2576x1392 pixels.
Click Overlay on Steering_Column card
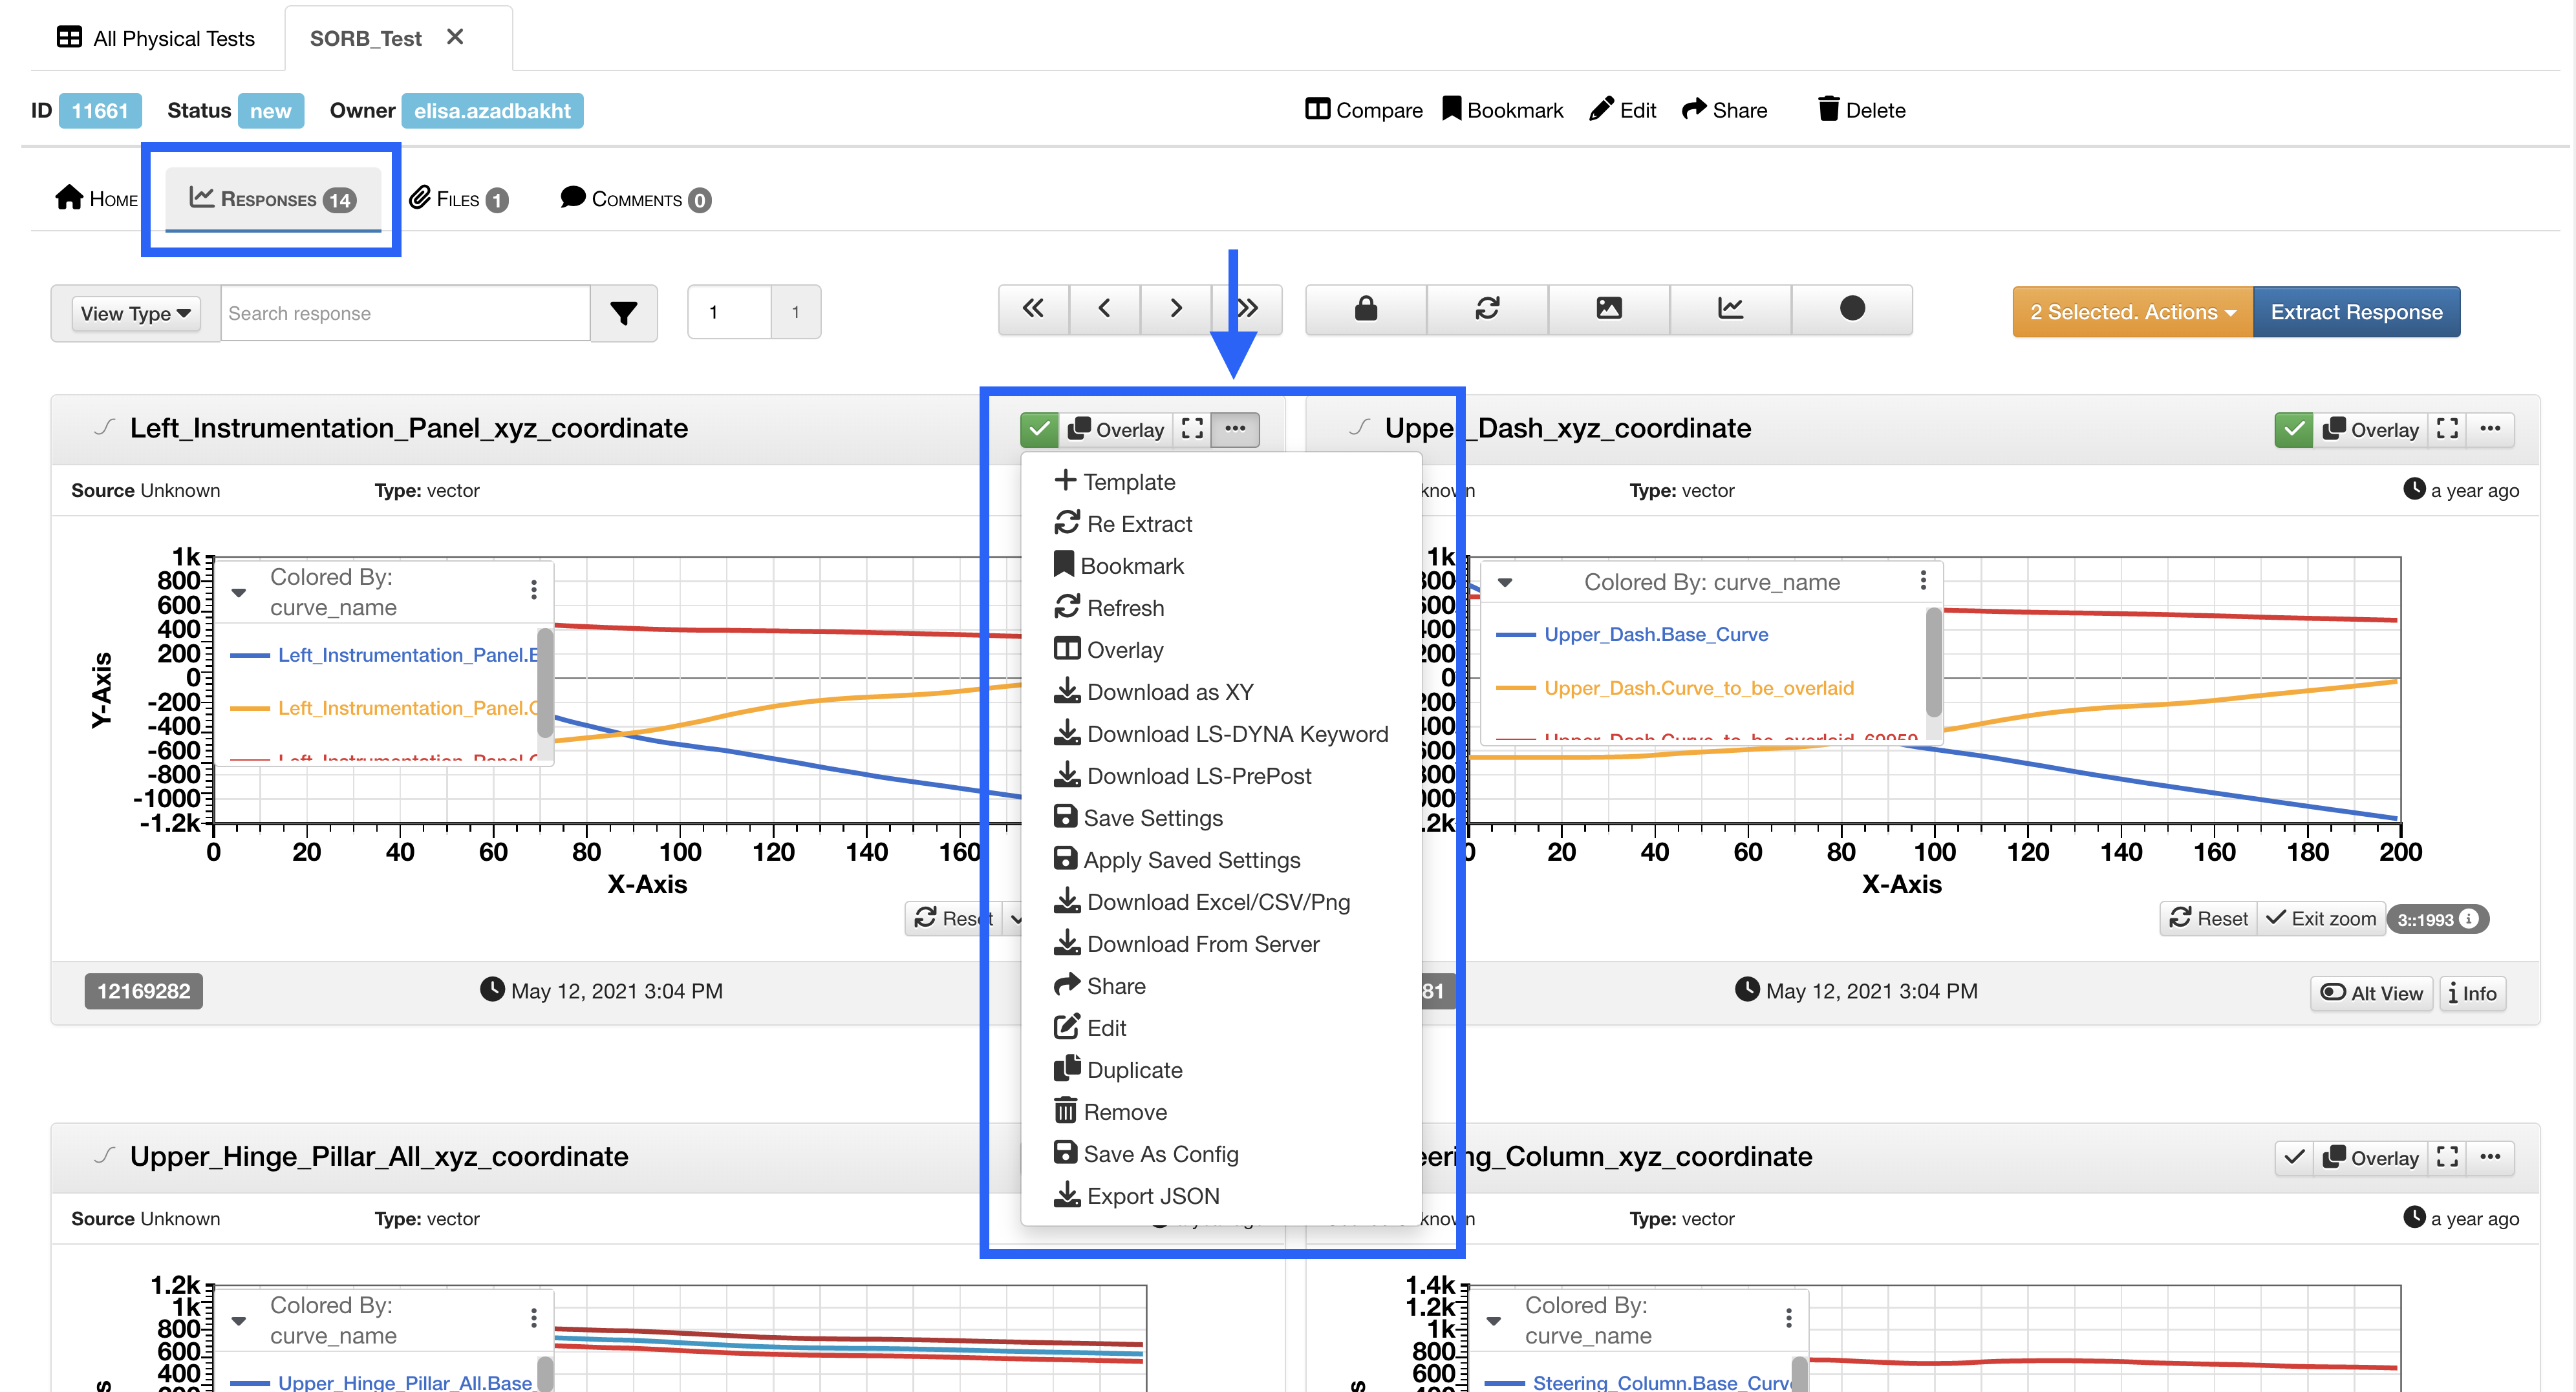[2370, 1158]
